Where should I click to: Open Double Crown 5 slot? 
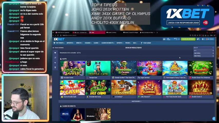tap(201, 89)
